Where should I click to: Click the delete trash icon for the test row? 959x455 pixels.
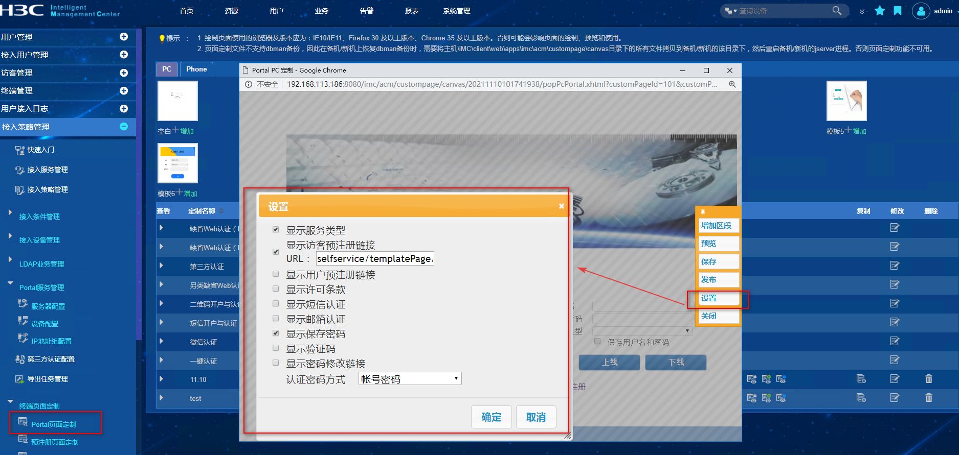(929, 397)
